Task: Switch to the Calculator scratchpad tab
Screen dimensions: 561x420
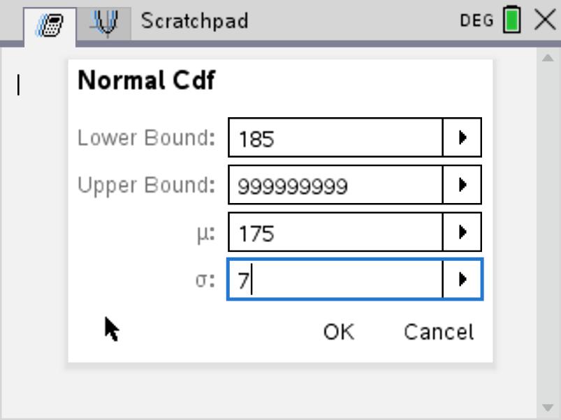Action: point(49,25)
